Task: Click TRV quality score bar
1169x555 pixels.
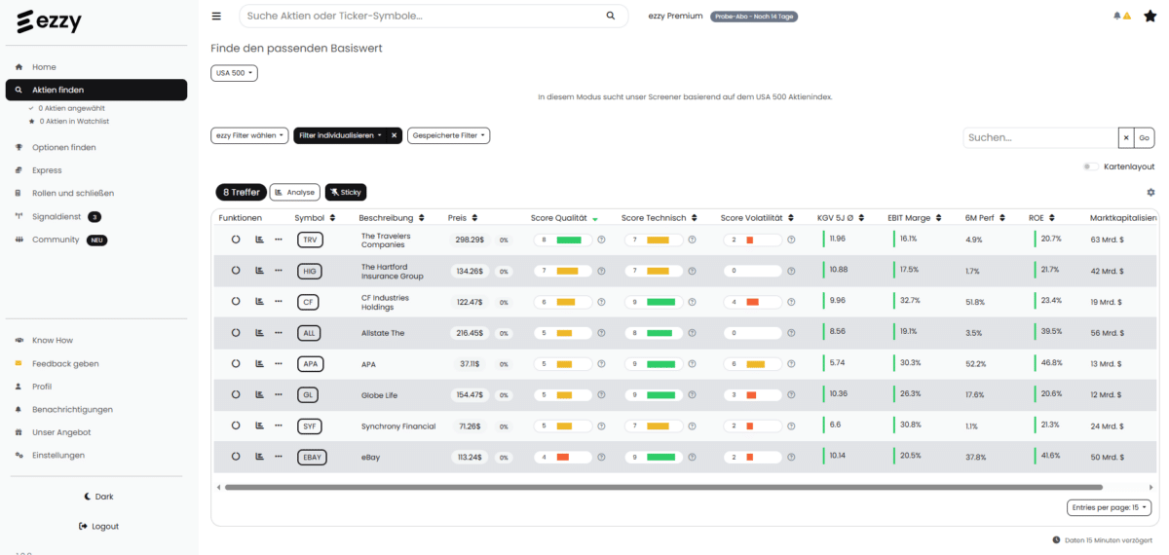Action: click(569, 240)
